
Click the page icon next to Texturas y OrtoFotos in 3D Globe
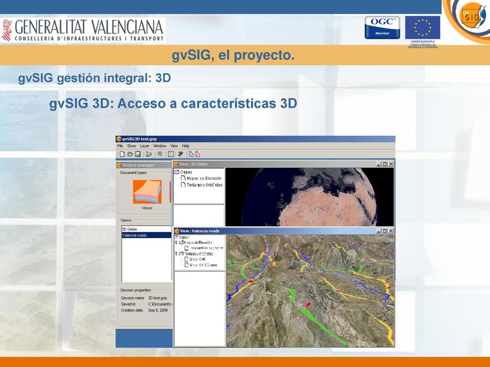(x=183, y=184)
